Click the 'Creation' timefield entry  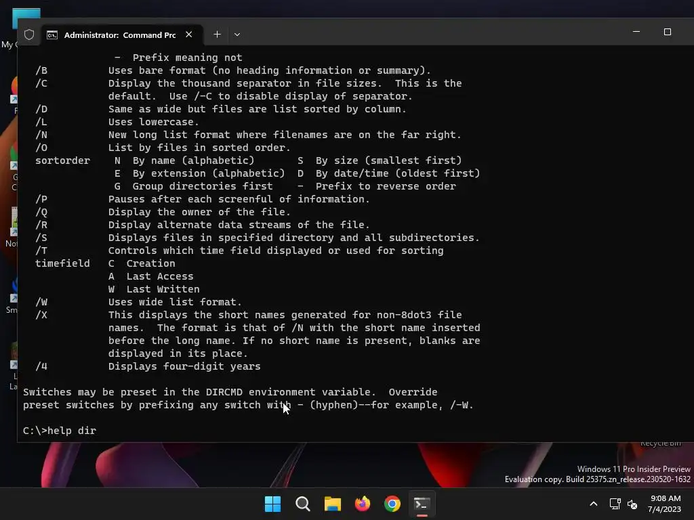151,263
